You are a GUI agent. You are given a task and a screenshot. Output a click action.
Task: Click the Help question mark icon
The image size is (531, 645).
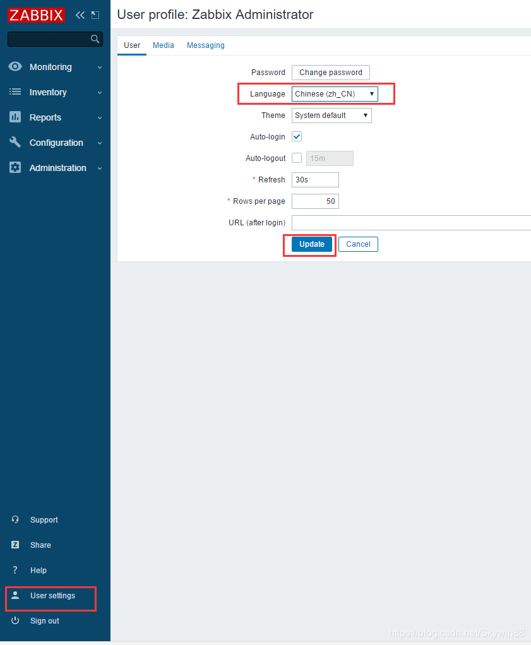pos(15,570)
